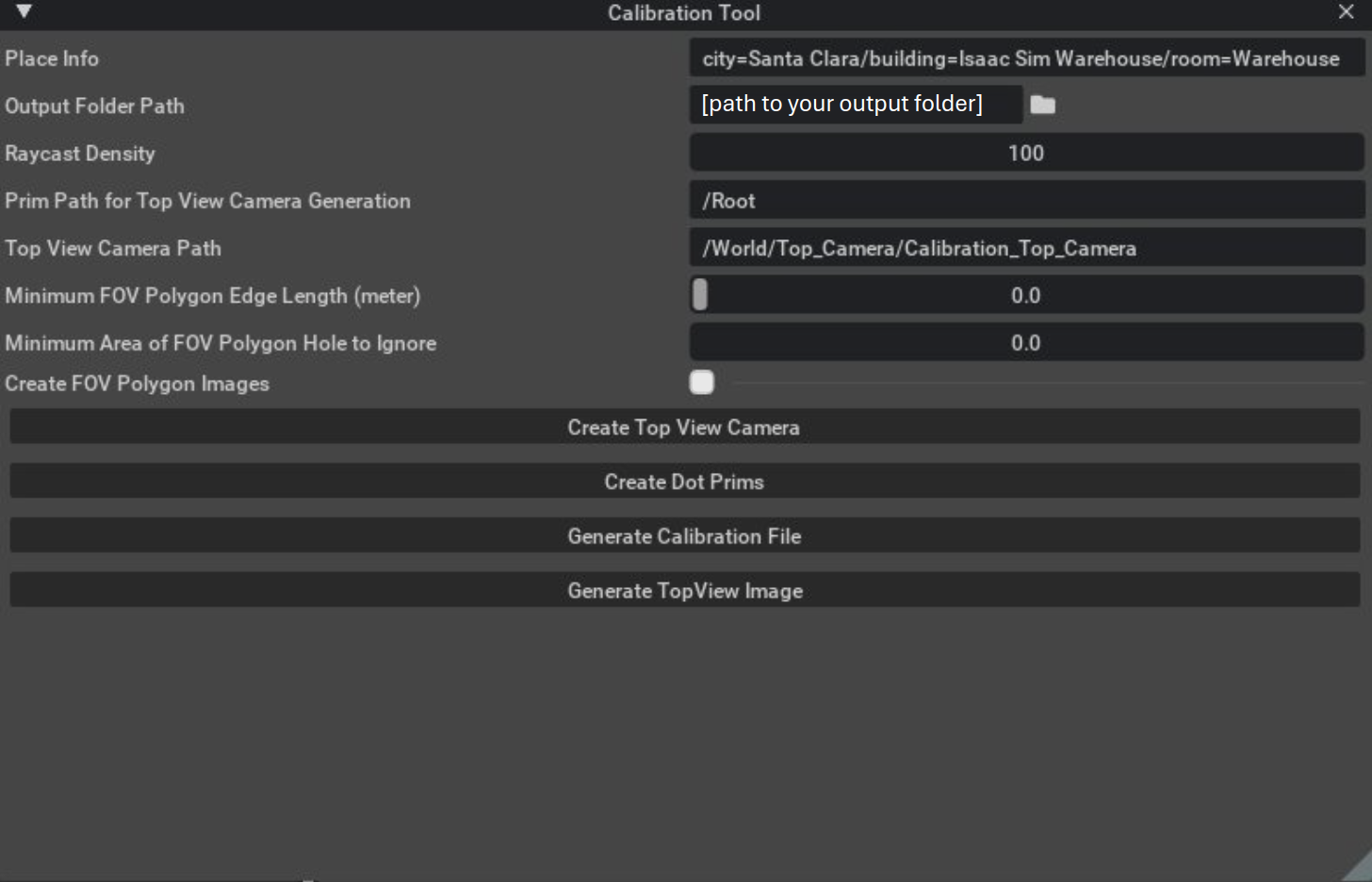Close the Calibration Tool window

[x=1346, y=11]
